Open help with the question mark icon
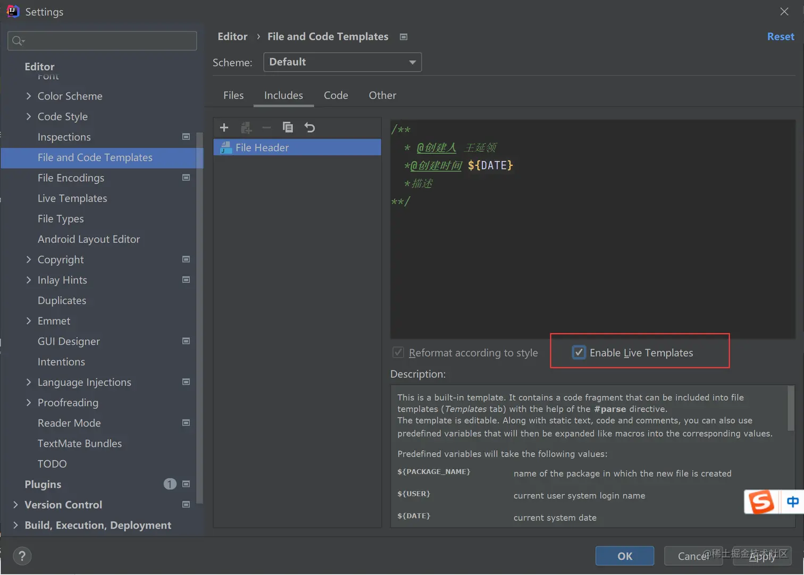The image size is (804, 575). 22,556
